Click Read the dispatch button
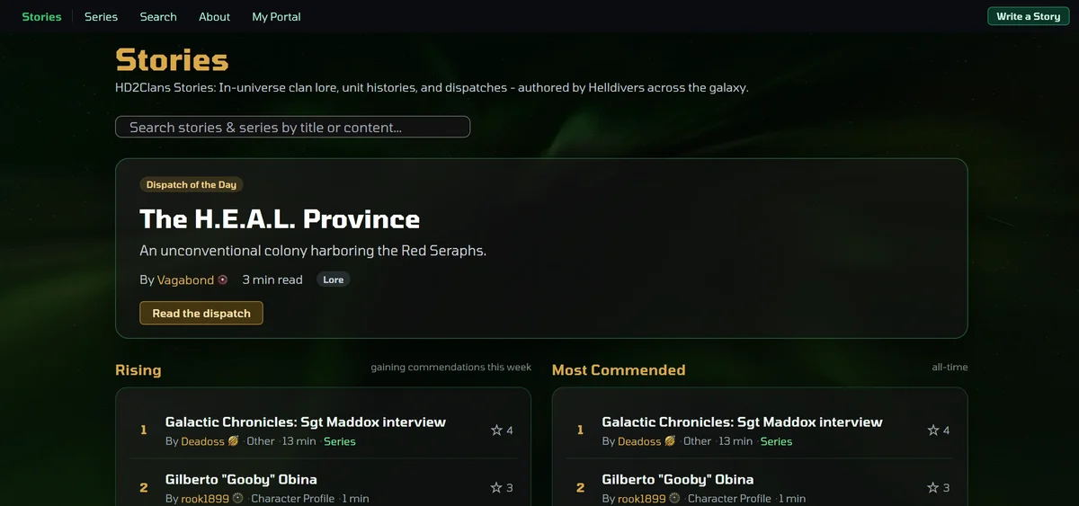The height and width of the screenshot is (506, 1079). tap(201, 313)
